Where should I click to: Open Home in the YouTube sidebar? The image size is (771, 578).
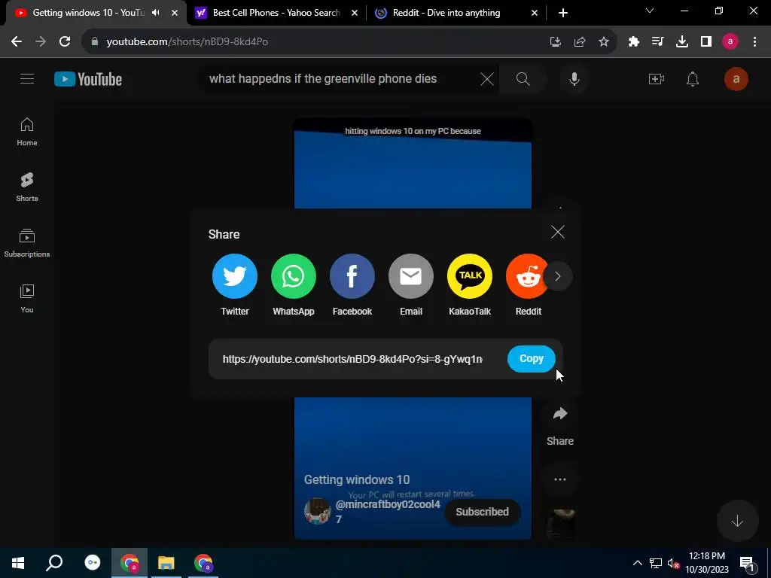[x=27, y=132]
